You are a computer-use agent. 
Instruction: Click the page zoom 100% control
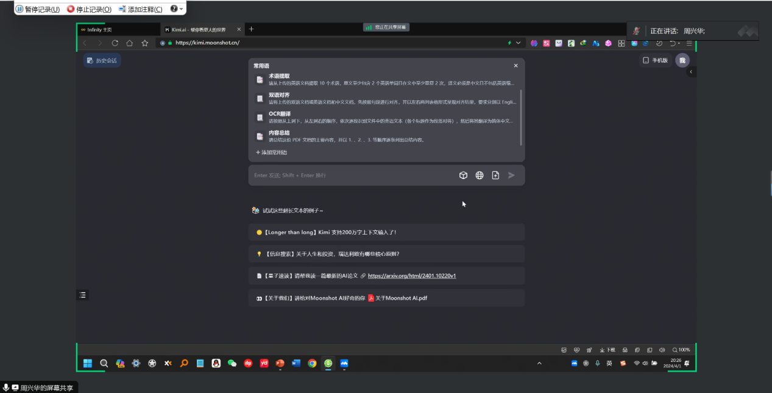point(681,350)
